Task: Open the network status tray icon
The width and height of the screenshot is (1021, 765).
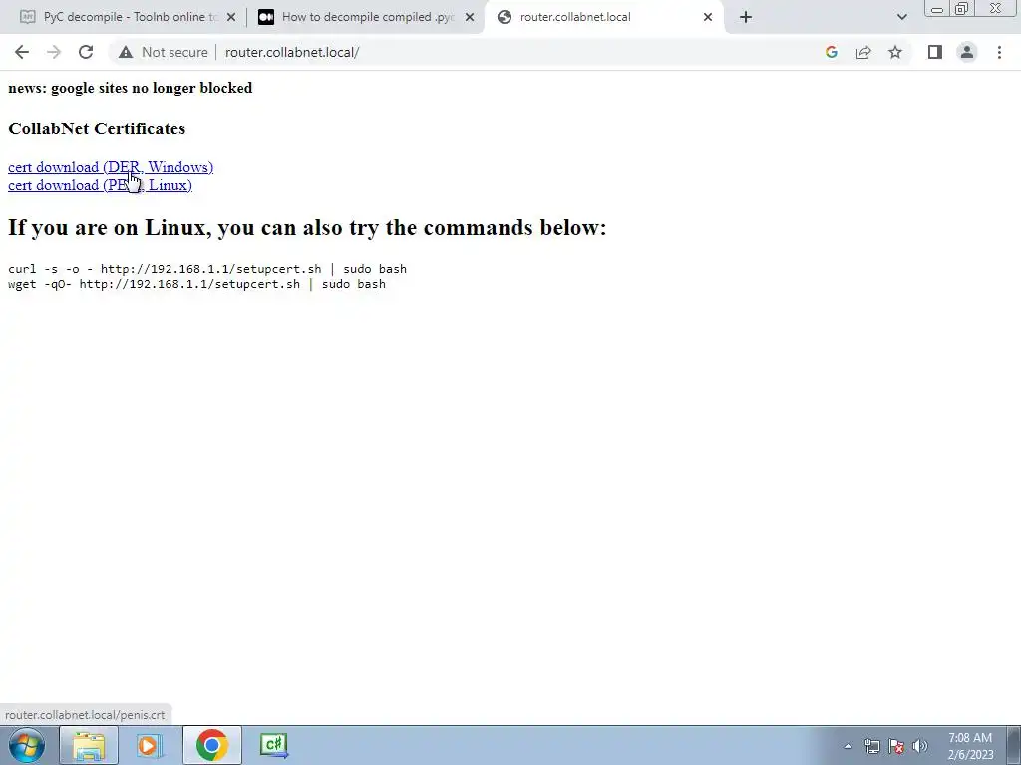Action: click(x=871, y=746)
